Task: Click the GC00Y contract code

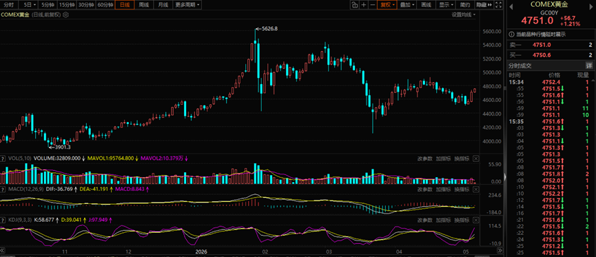Action: coord(549,12)
